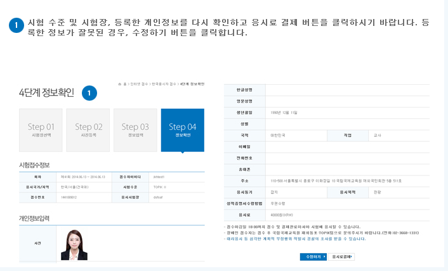Image resolution: width=448 pixels, height=271 pixels.
Task: Click the 응시료 amount 40000원
Action: [x=283, y=215]
